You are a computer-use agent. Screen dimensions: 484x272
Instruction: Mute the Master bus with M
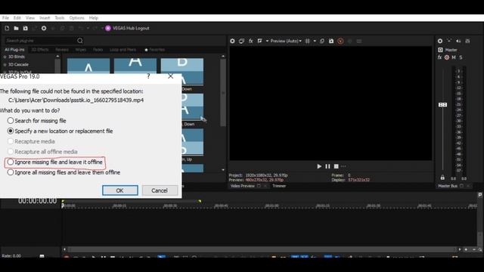(x=454, y=57)
